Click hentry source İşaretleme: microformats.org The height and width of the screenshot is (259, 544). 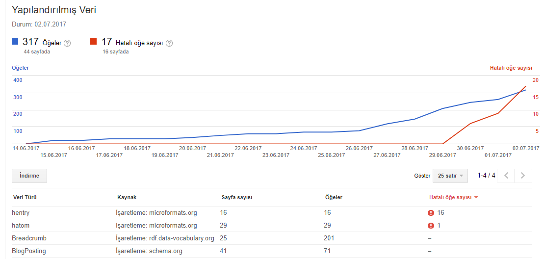point(156,212)
